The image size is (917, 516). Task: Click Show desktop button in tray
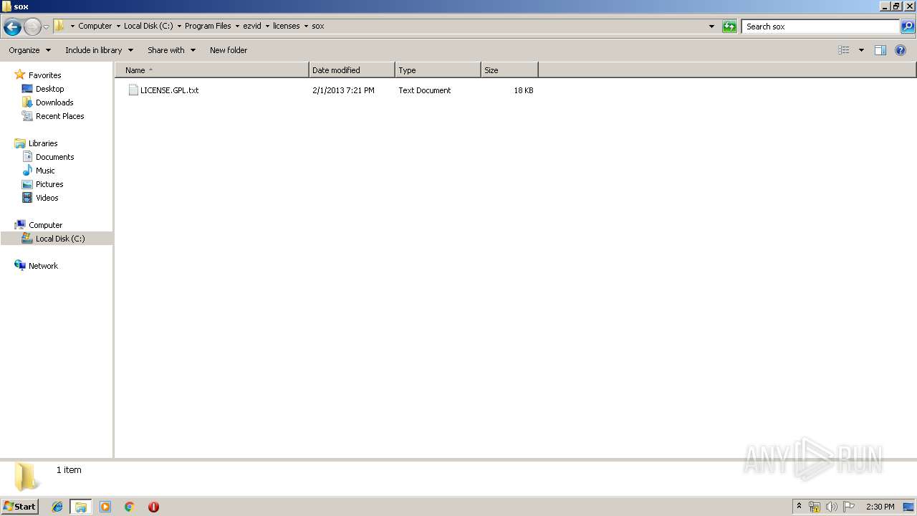(908, 507)
